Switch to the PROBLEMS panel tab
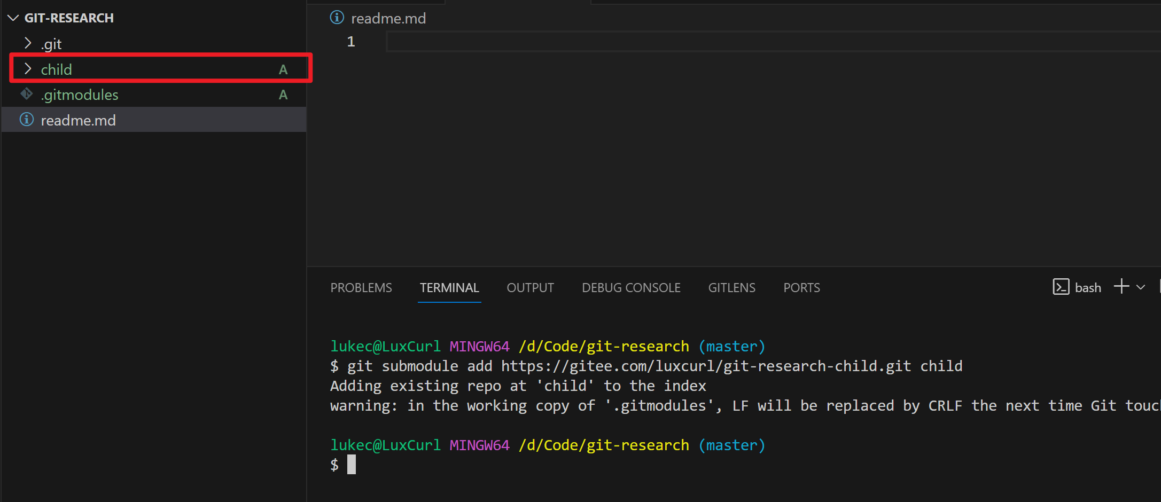This screenshot has width=1161, height=502. (361, 288)
